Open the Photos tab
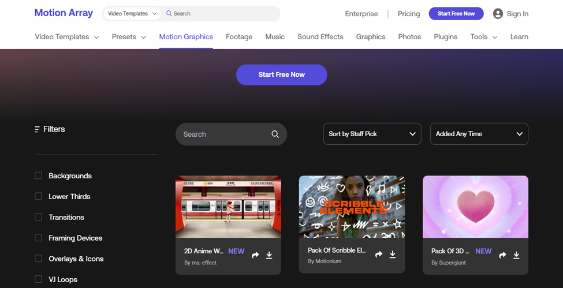This screenshot has height=288, width=563. (x=409, y=36)
